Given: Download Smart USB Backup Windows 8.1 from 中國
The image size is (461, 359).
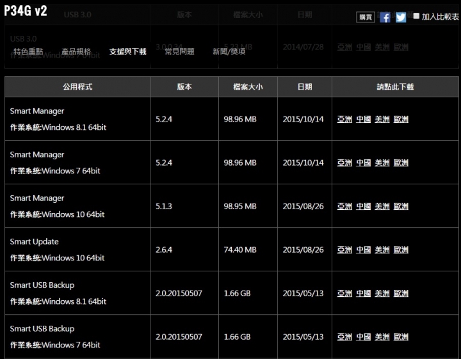Looking at the screenshot, I should point(363,293).
